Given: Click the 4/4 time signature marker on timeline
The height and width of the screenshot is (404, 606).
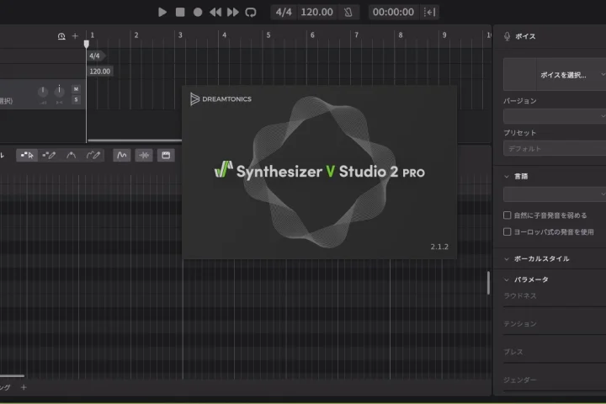Looking at the screenshot, I should click(x=95, y=56).
